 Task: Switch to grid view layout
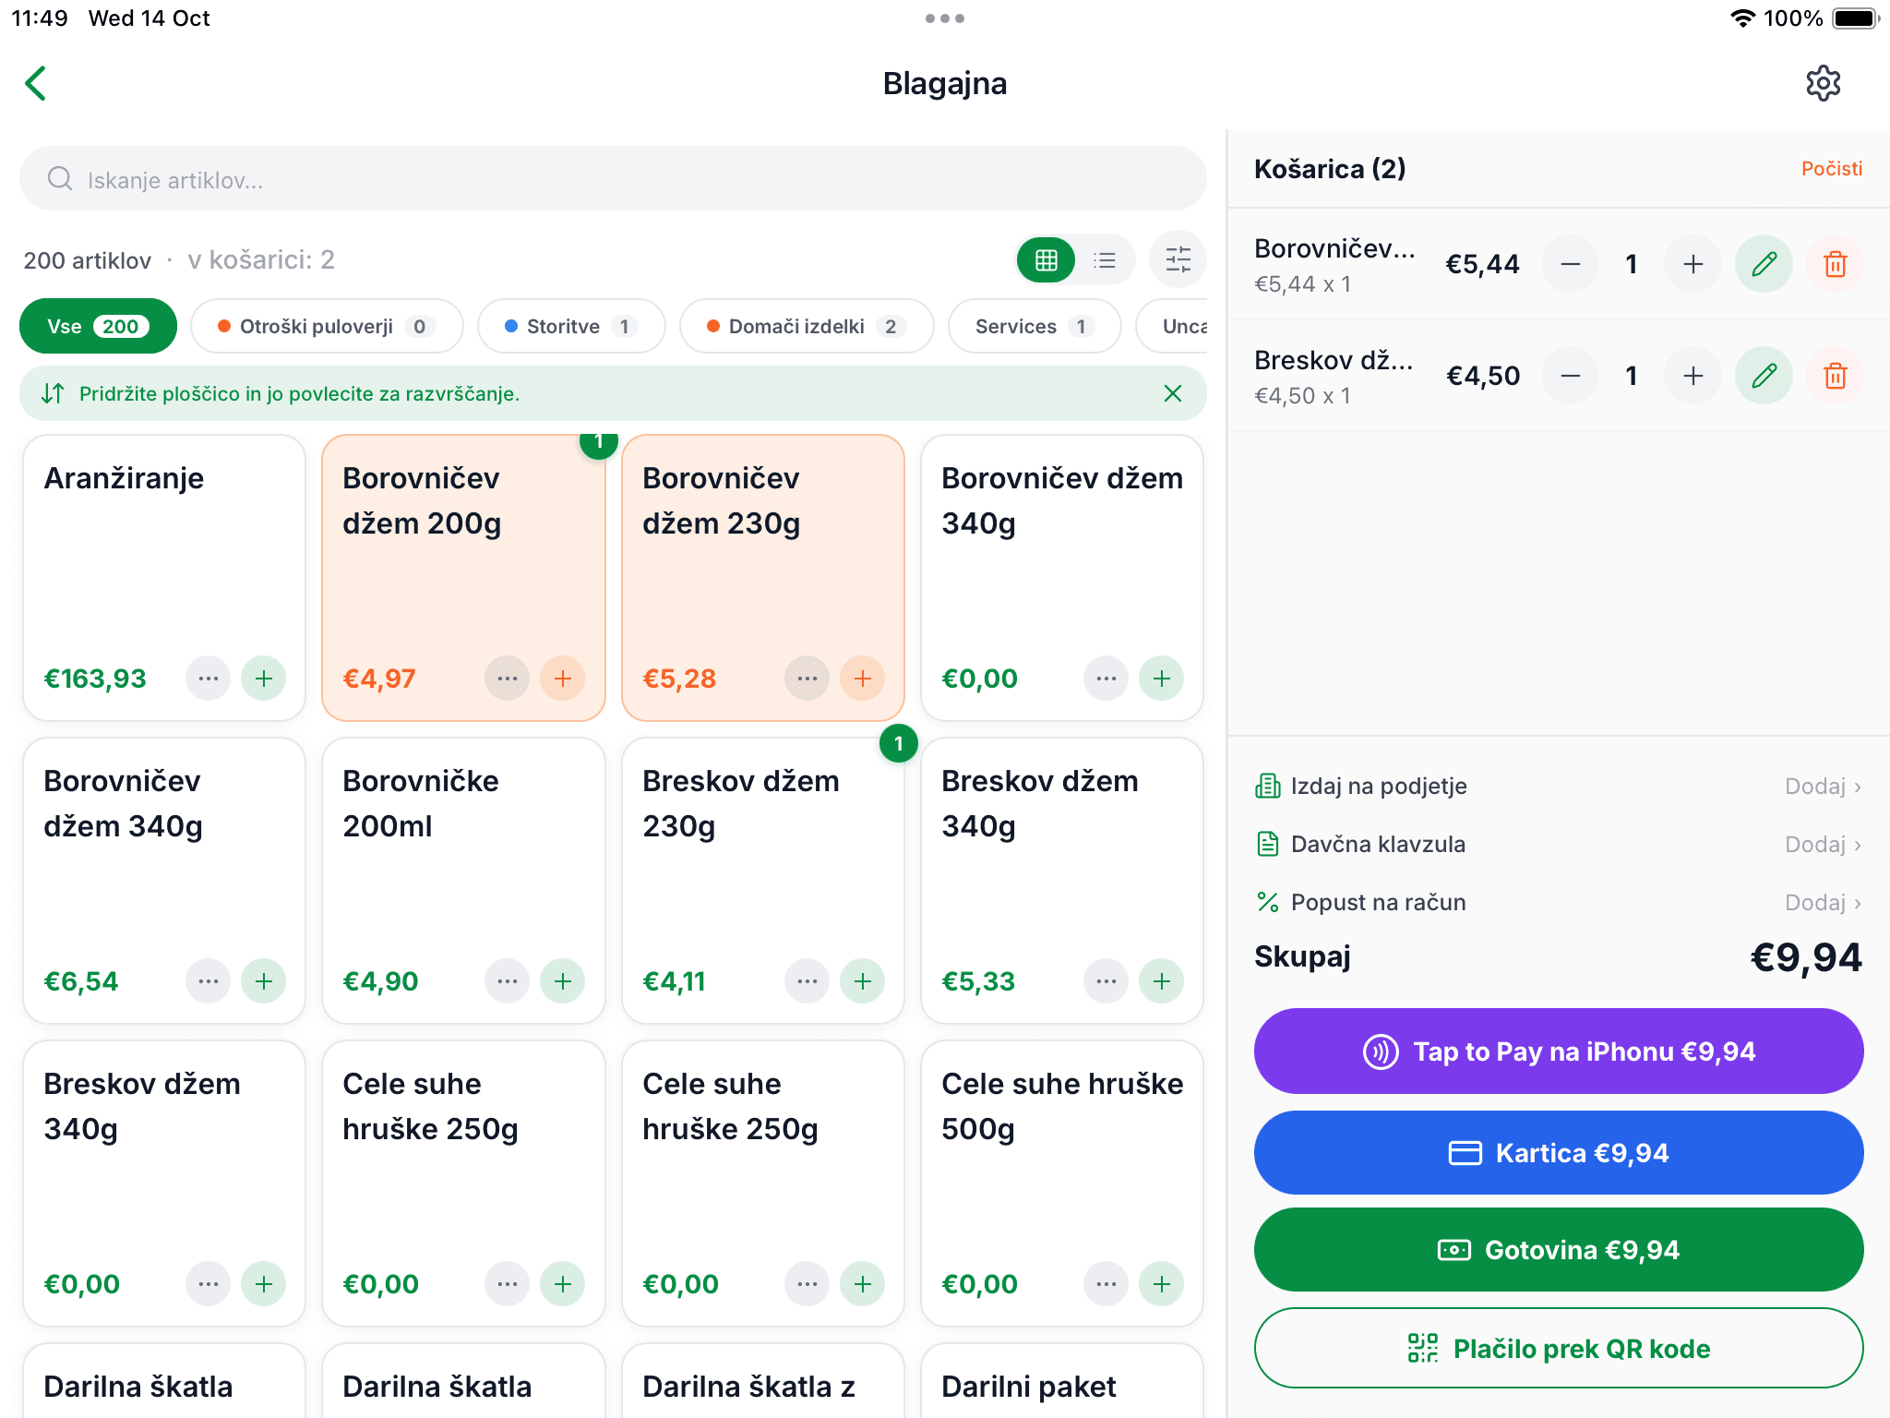(x=1046, y=260)
